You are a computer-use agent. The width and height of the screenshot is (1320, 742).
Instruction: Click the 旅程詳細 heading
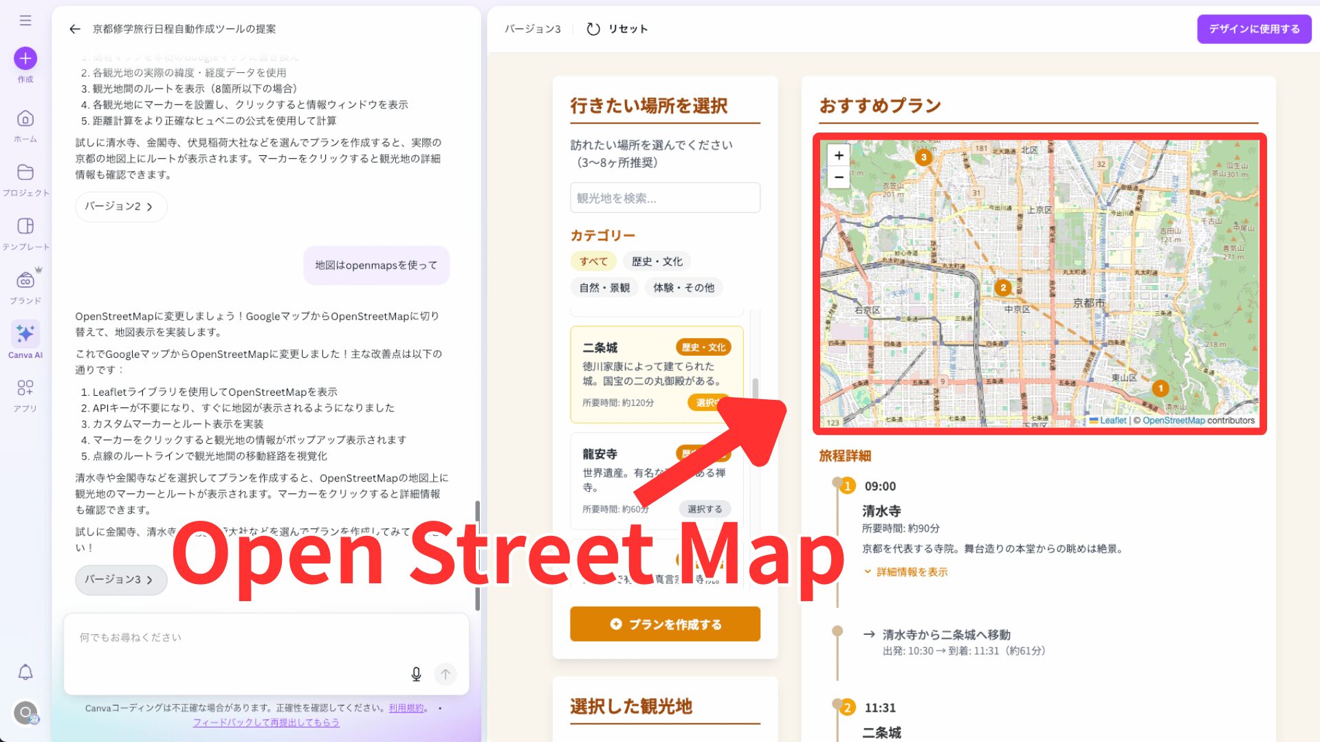click(x=845, y=456)
